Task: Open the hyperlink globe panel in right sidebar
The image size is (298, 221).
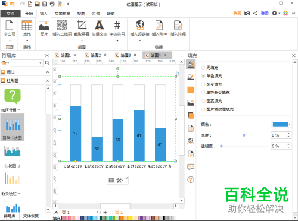Action: click(x=191, y=141)
